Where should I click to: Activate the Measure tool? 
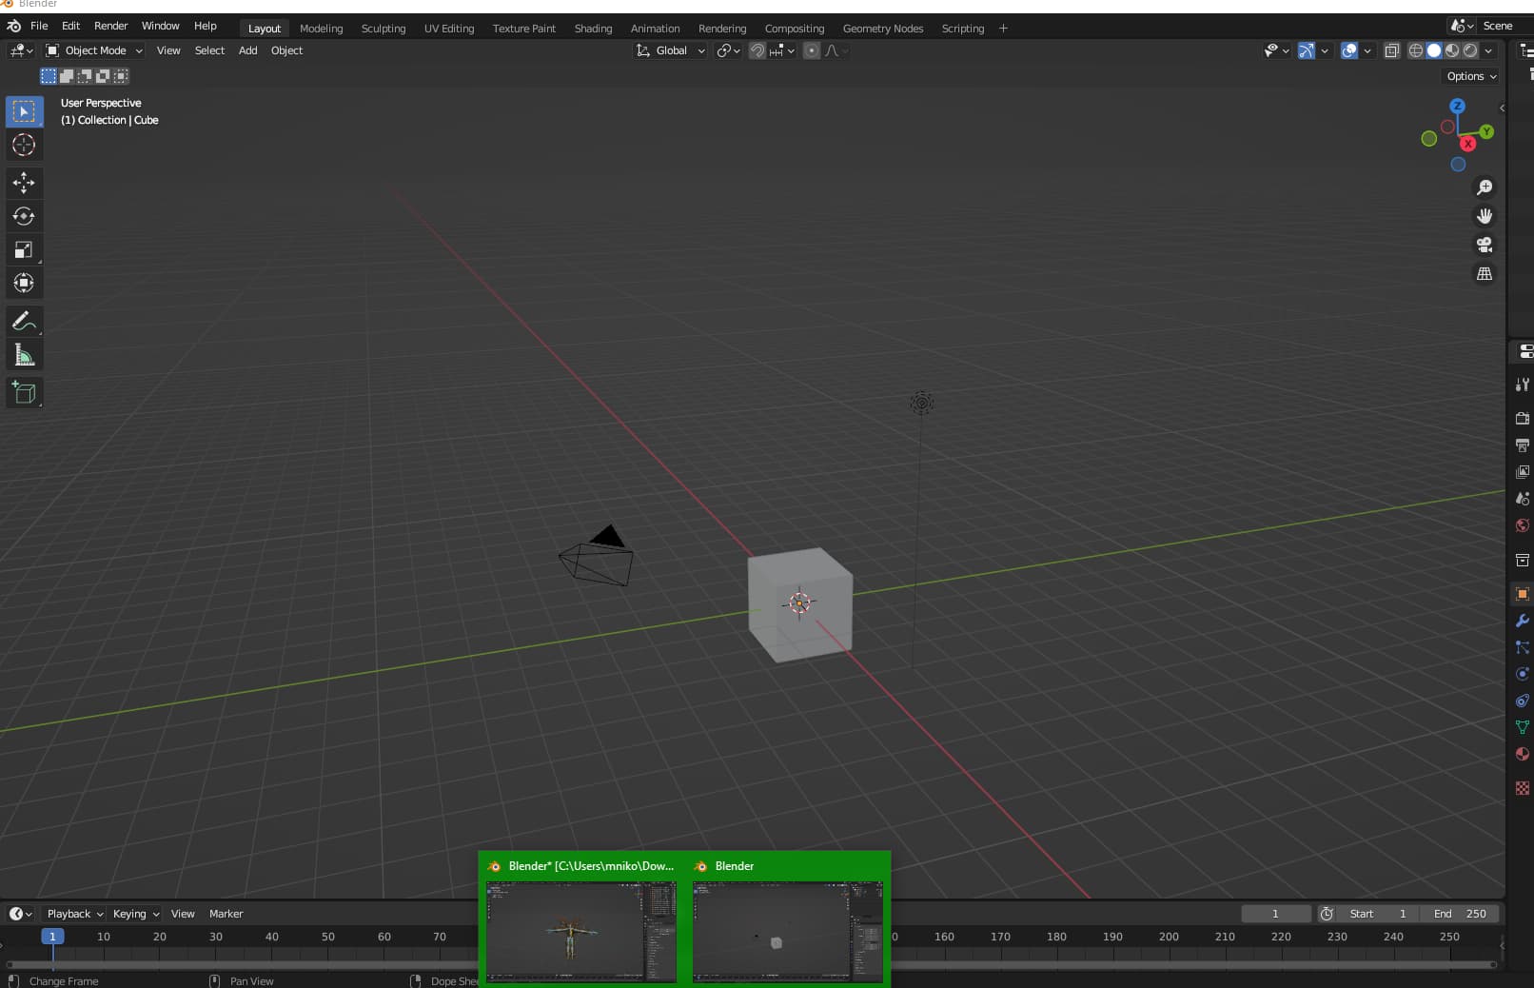click(24, 354)
